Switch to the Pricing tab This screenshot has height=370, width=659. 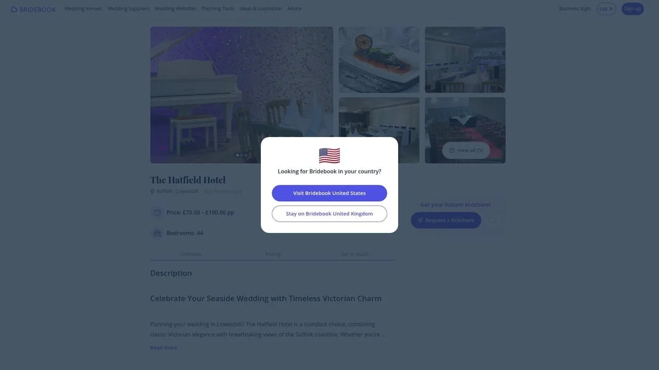(273, 254)
